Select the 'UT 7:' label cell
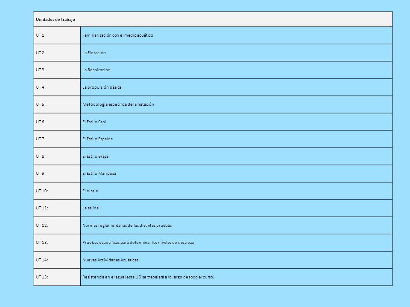The image size is (410, 307). click(57, 139)
